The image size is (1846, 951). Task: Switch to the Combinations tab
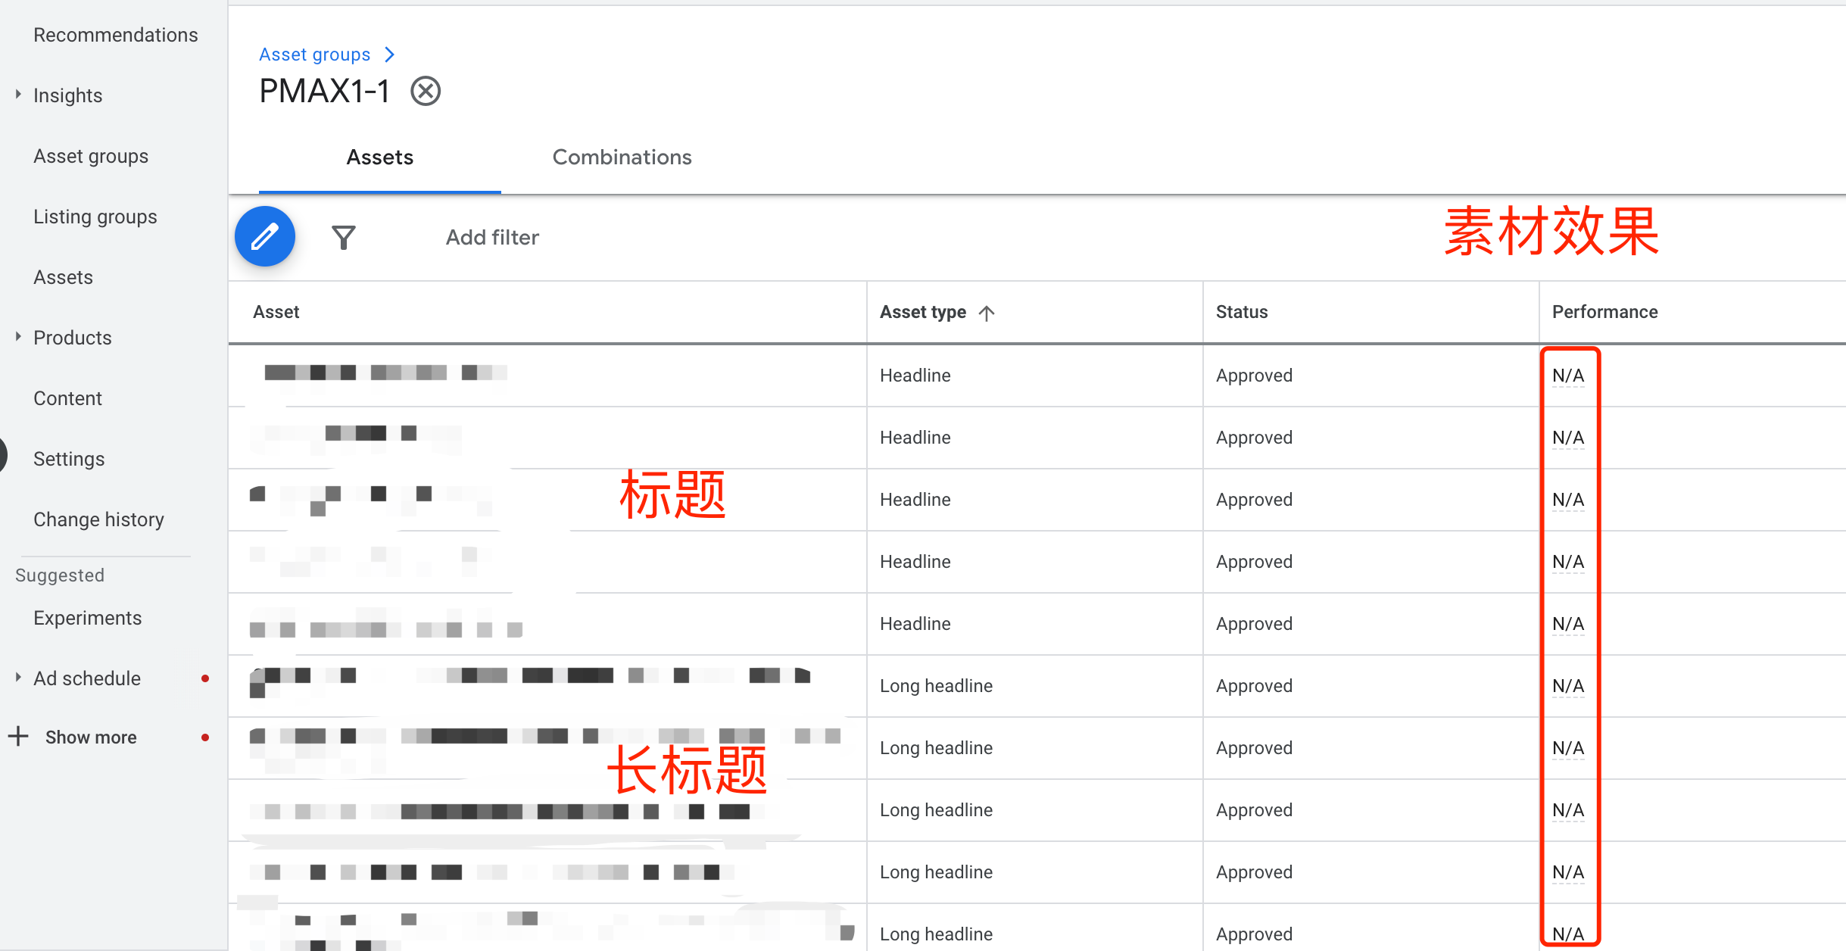(x=622, y=157)
